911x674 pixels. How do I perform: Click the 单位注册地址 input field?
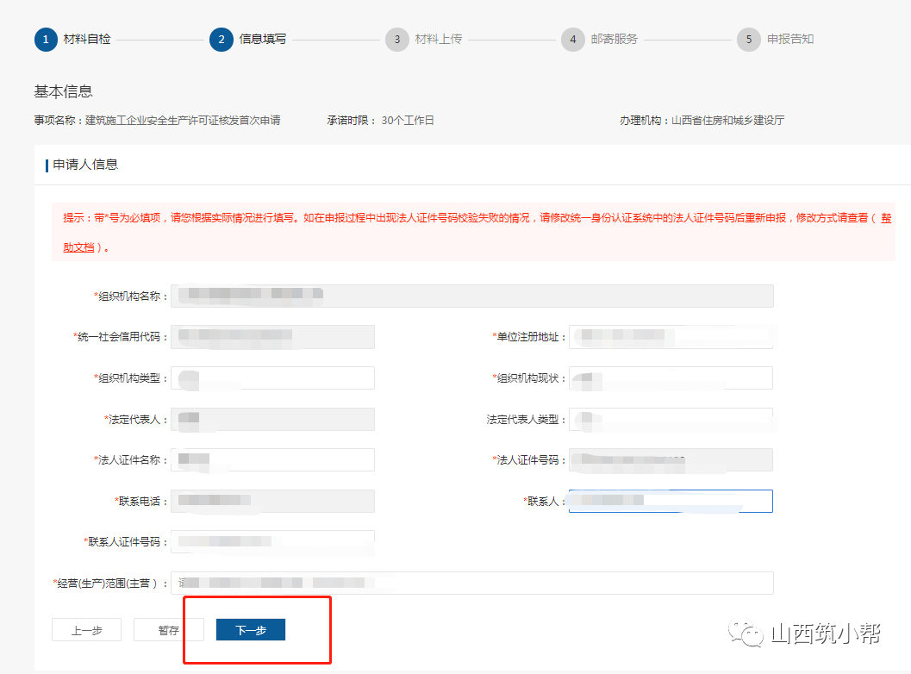(671, 336)
